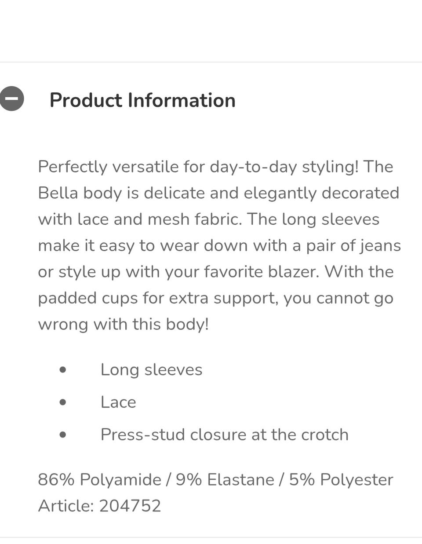The width and height of the screenshot is (422, 544).
Task: Select the Lace list item
Action: pos(118,402)
